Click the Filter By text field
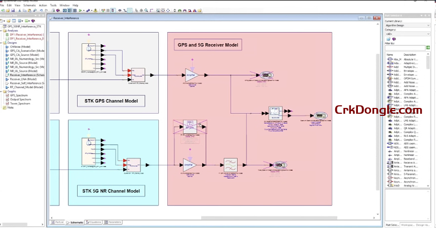Screen dimensions: 436x228 (x=405, y=48)
